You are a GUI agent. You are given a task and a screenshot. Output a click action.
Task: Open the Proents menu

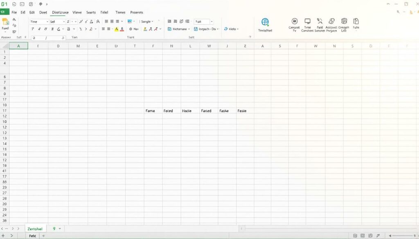[x=137, y=12]
